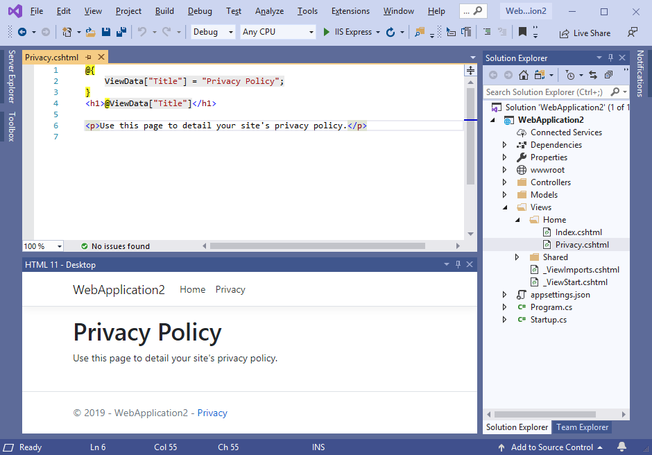Click the Save All toolbar icon
Screen dimensions: 652x455
click(121, 32)
